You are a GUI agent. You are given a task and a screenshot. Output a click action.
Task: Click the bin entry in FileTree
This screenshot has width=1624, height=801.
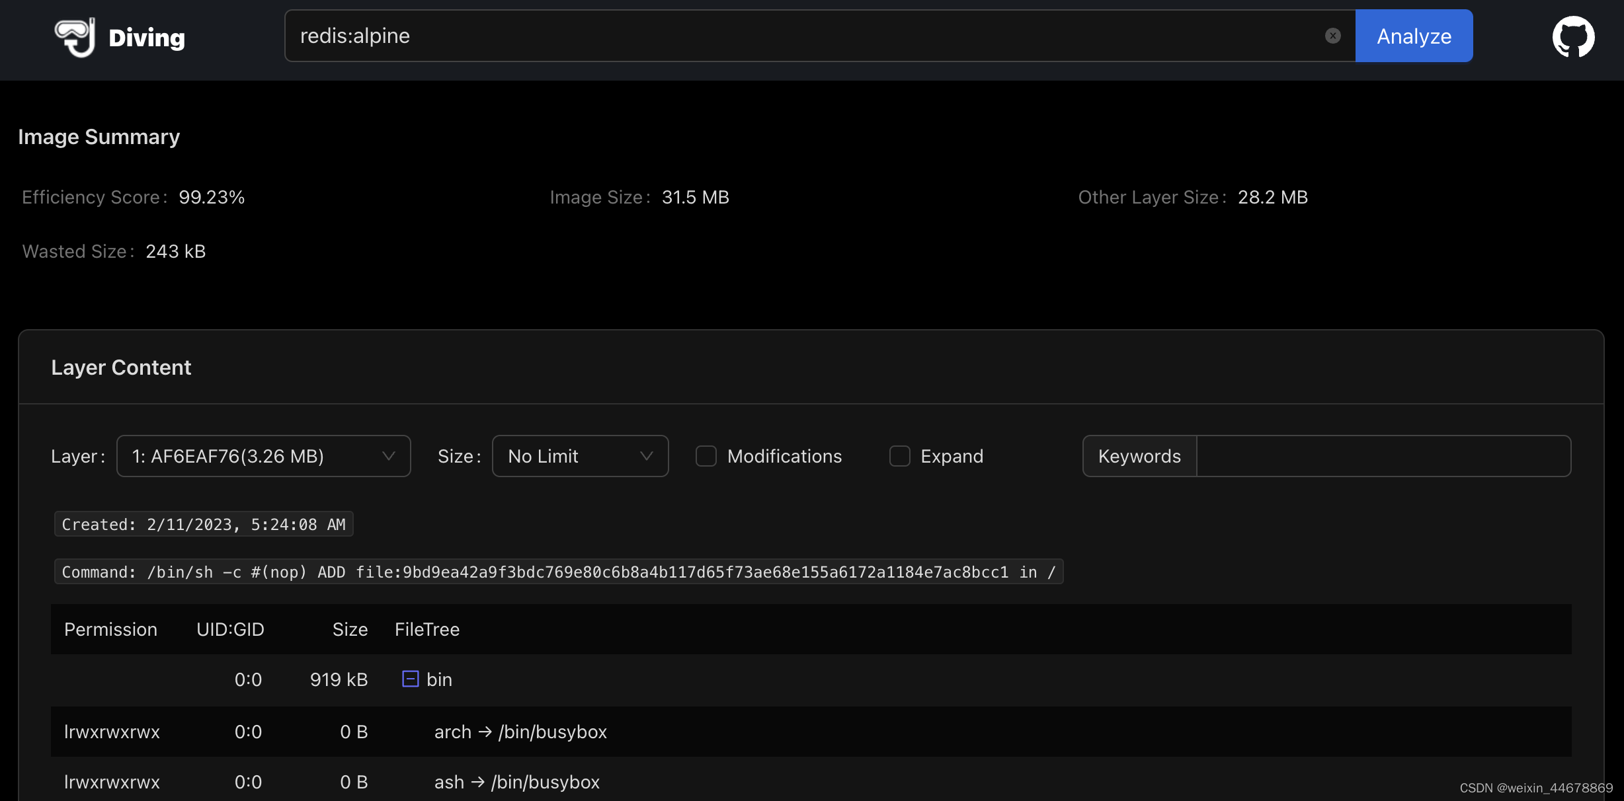438,679
